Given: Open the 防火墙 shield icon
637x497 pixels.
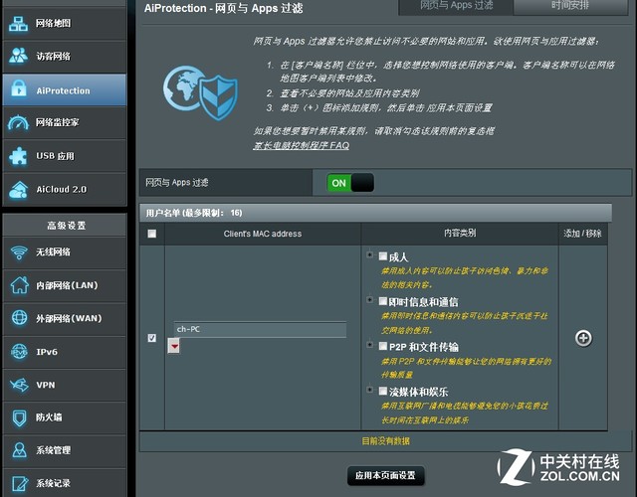Looking at the screenshot, I should coord(19,417).
